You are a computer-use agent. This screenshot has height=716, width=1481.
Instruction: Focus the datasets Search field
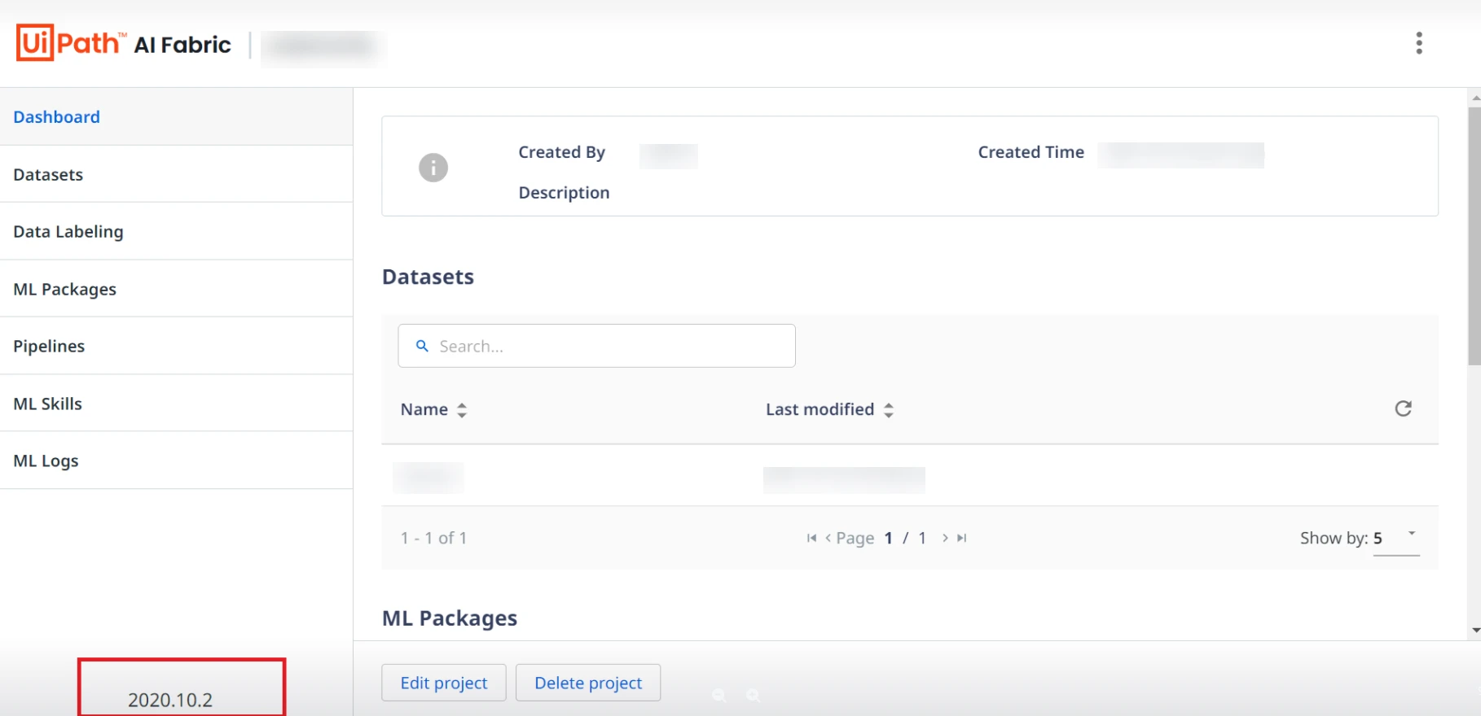tap(596, 346)
